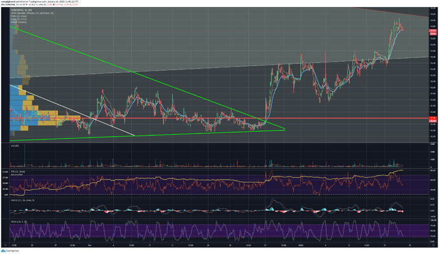Select the VPVR indicator legend label
This screenshot has height=254, width=439.
click(x=32, y=13)
